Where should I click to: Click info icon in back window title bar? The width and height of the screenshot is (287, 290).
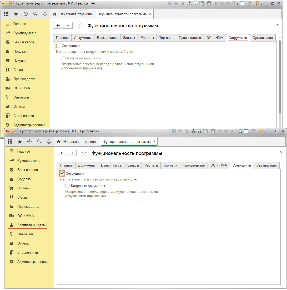[257, 3]
